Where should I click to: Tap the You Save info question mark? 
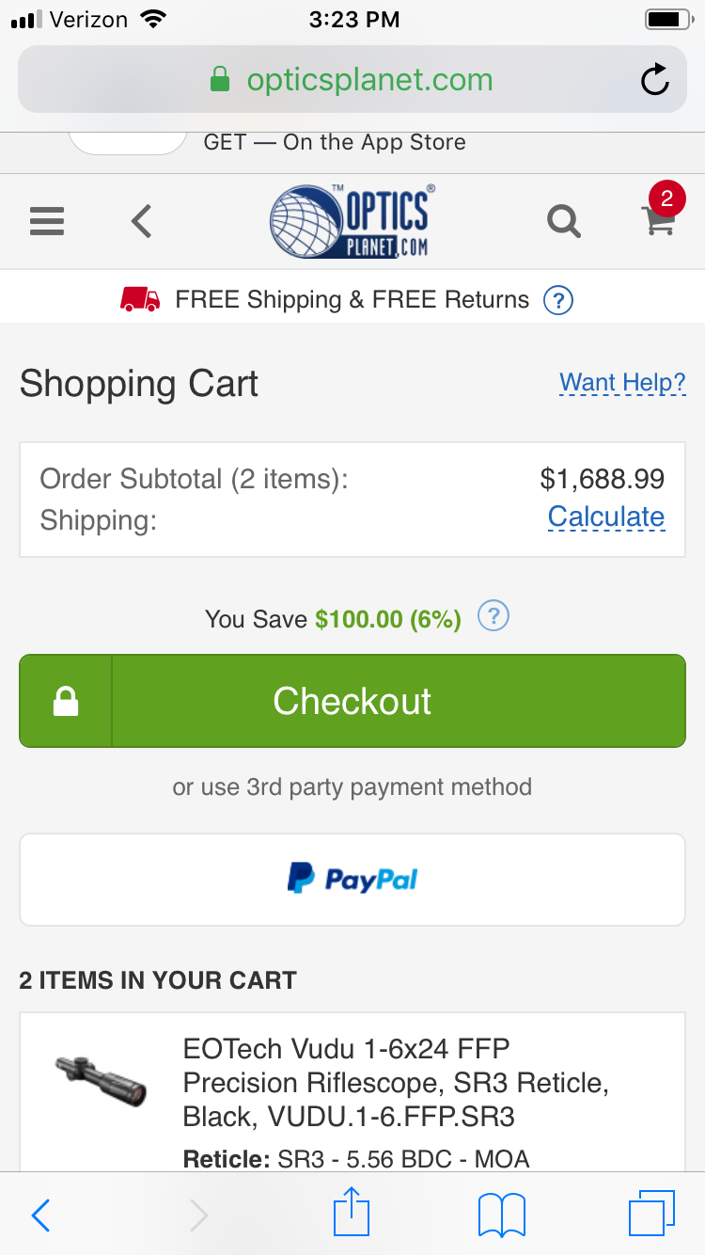click(x=493, y=617)
